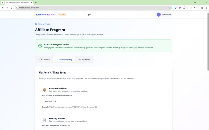209x130 pixels.
Task: Open the Extensions puzzle icon
Action: tap(184, 8)
